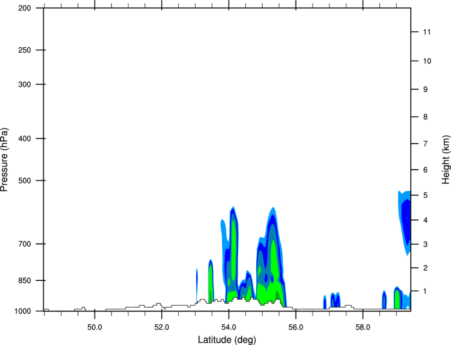This screenshot has height=345, width=451.
Task: Select the 250 pressure tick label
Action: [x=24, y=50]
